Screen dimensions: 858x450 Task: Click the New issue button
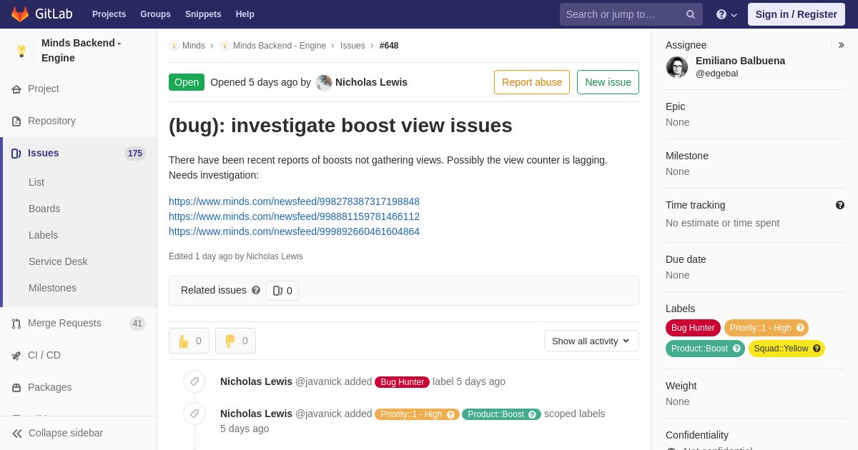coord(608,82)
